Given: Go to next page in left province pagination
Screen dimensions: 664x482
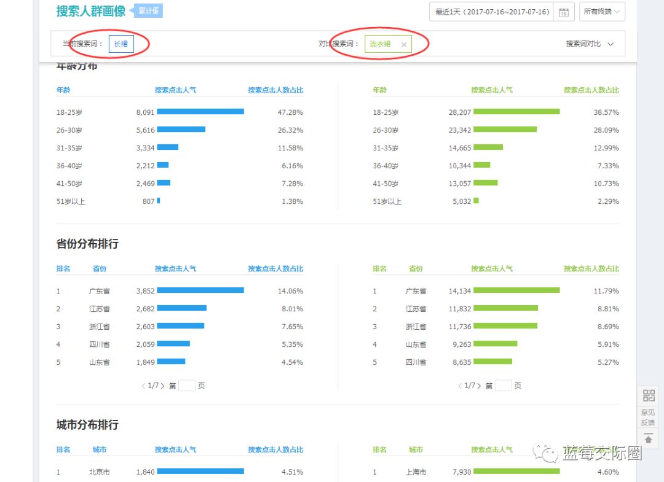Looking at the screenshot, I should (163, 386).
